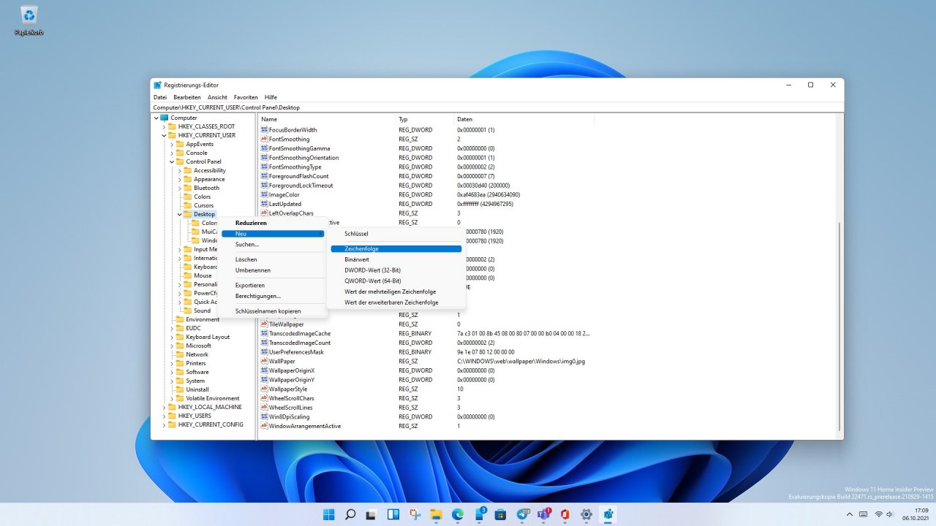Click the ImageColor value icon

click(264, 195)
